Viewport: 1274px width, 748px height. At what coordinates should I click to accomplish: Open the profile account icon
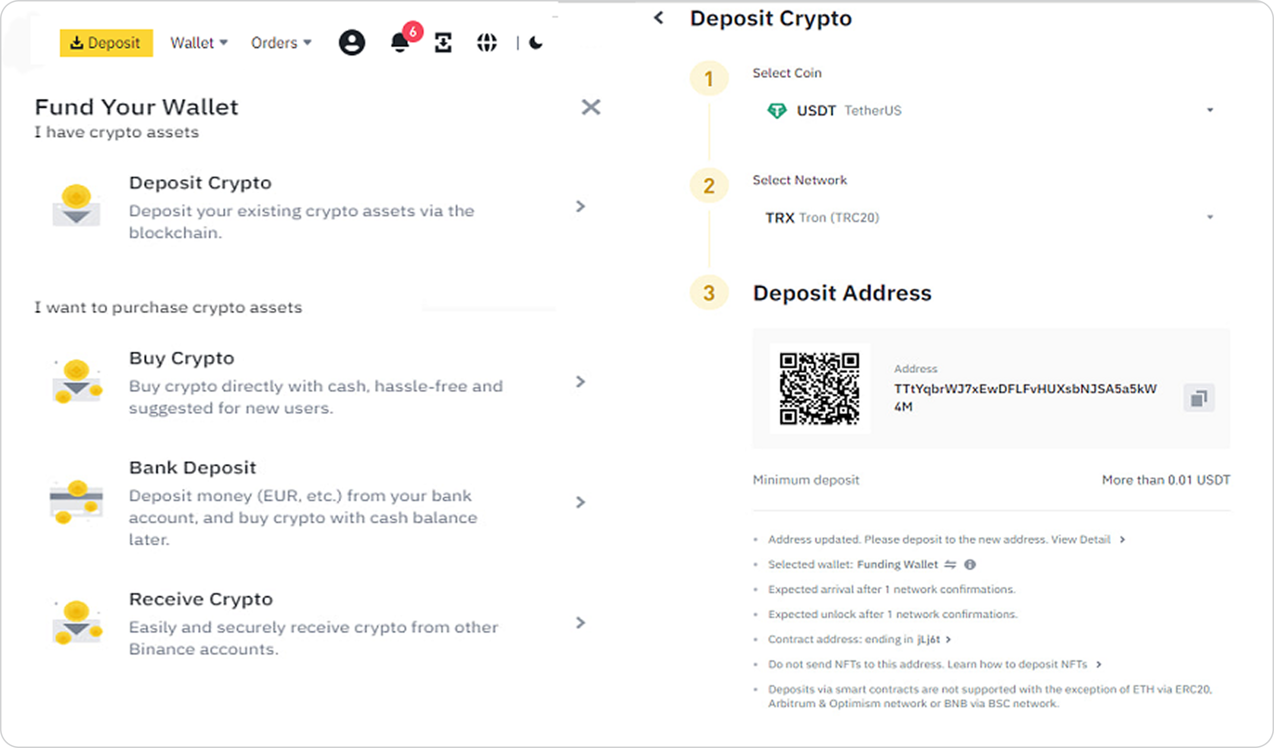click(x=352, y=42)
